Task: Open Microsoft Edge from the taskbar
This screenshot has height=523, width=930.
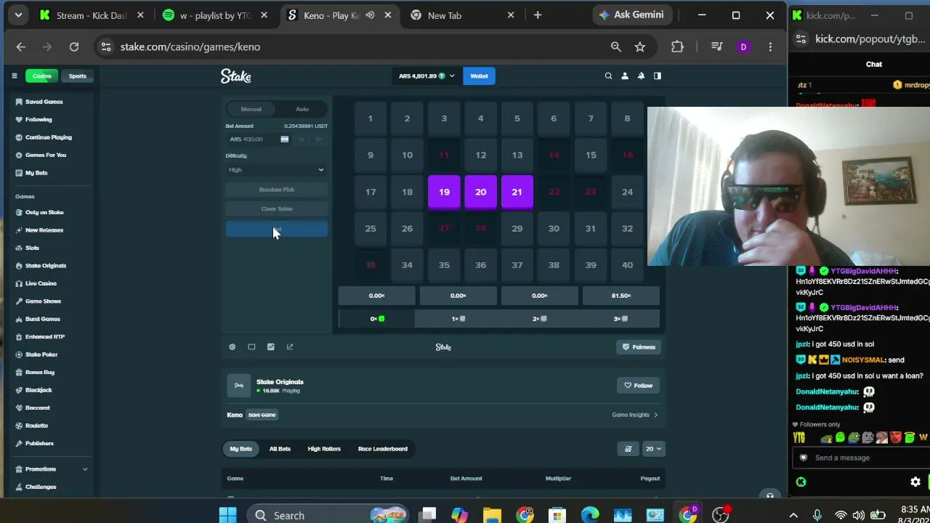Action: point(590,515)
